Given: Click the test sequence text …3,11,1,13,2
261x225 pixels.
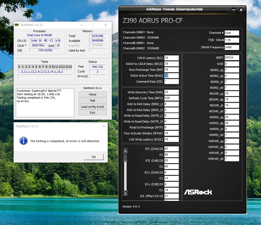Looking at the screenshot, I should click(x=45, y=72).
